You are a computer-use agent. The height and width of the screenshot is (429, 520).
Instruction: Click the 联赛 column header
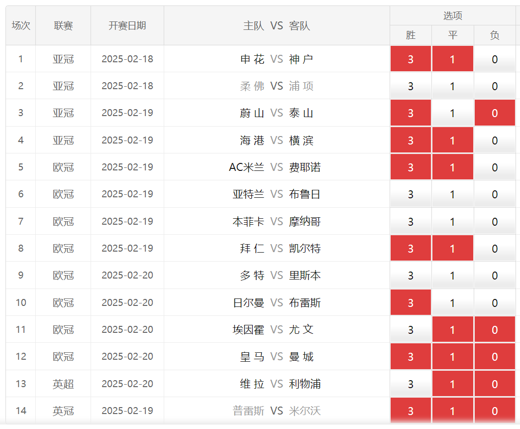[63, 25]
